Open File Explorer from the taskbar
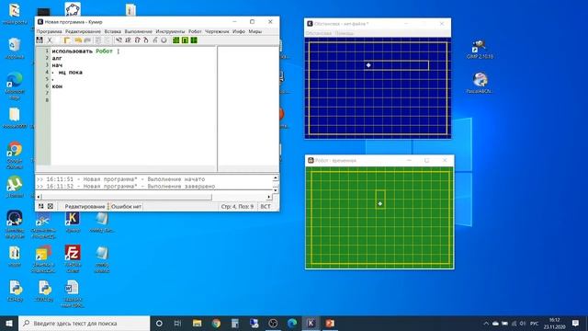This screenshot has width=588, height=331. point(197,323)
